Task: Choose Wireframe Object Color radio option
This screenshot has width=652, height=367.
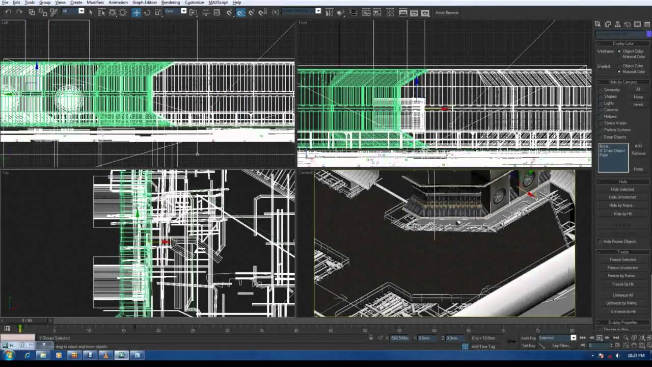Action: click(x=619, y=51)
